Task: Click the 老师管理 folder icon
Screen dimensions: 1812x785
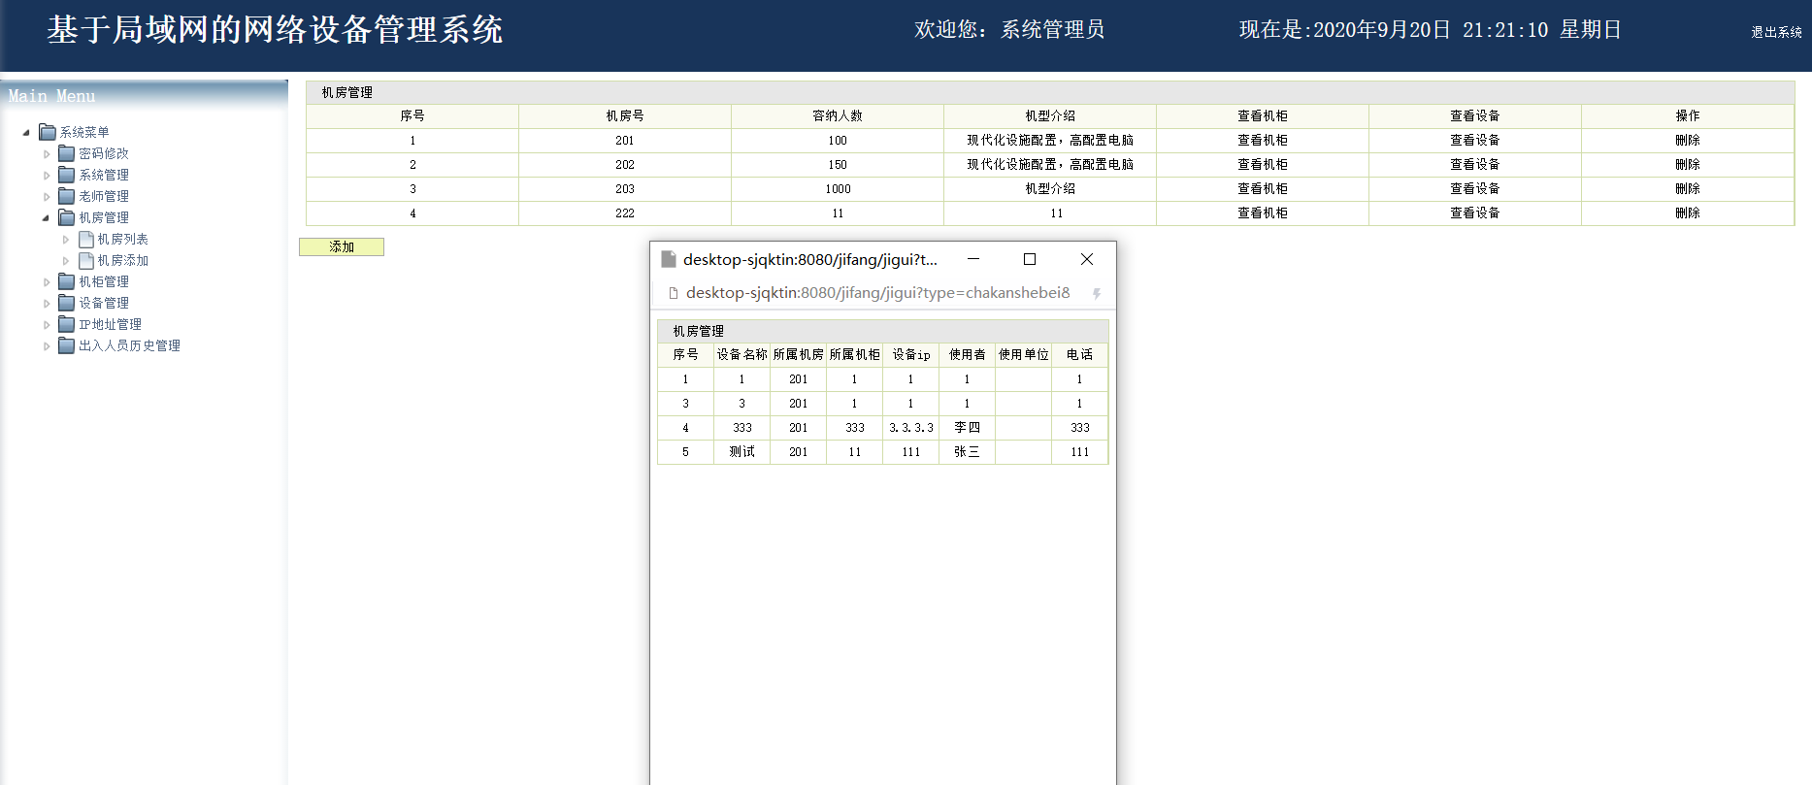Action: (66, 196)
